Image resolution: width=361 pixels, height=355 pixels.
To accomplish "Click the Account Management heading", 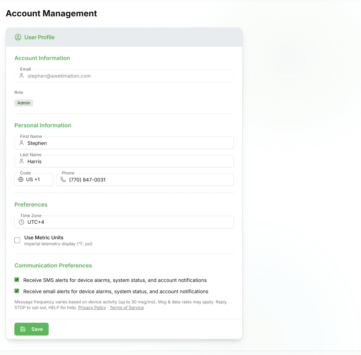I will click(x=51, y=13).
